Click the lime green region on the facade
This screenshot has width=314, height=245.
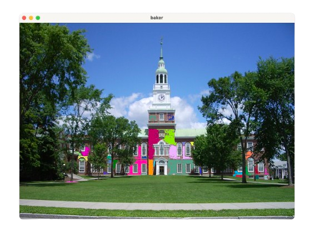(170, 137)
